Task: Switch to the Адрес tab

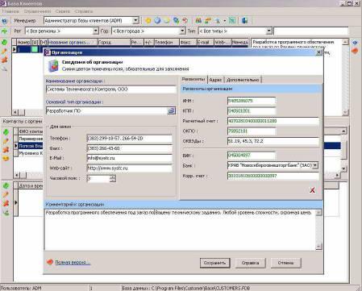Action: 215,80
